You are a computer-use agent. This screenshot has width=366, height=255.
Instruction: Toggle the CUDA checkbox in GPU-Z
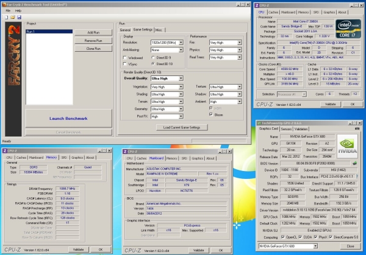pyautogui.click(x=300, y=237)
